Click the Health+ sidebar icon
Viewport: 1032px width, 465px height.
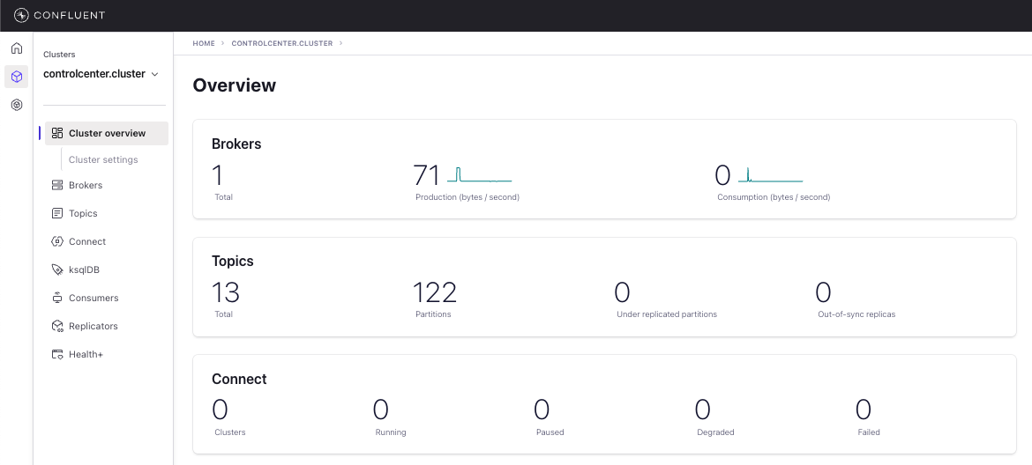[57, 354]
